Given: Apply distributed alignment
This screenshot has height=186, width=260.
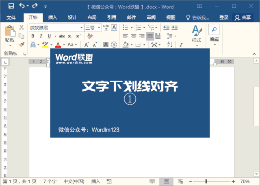Looking at the screenshot, I should point(158,36).
